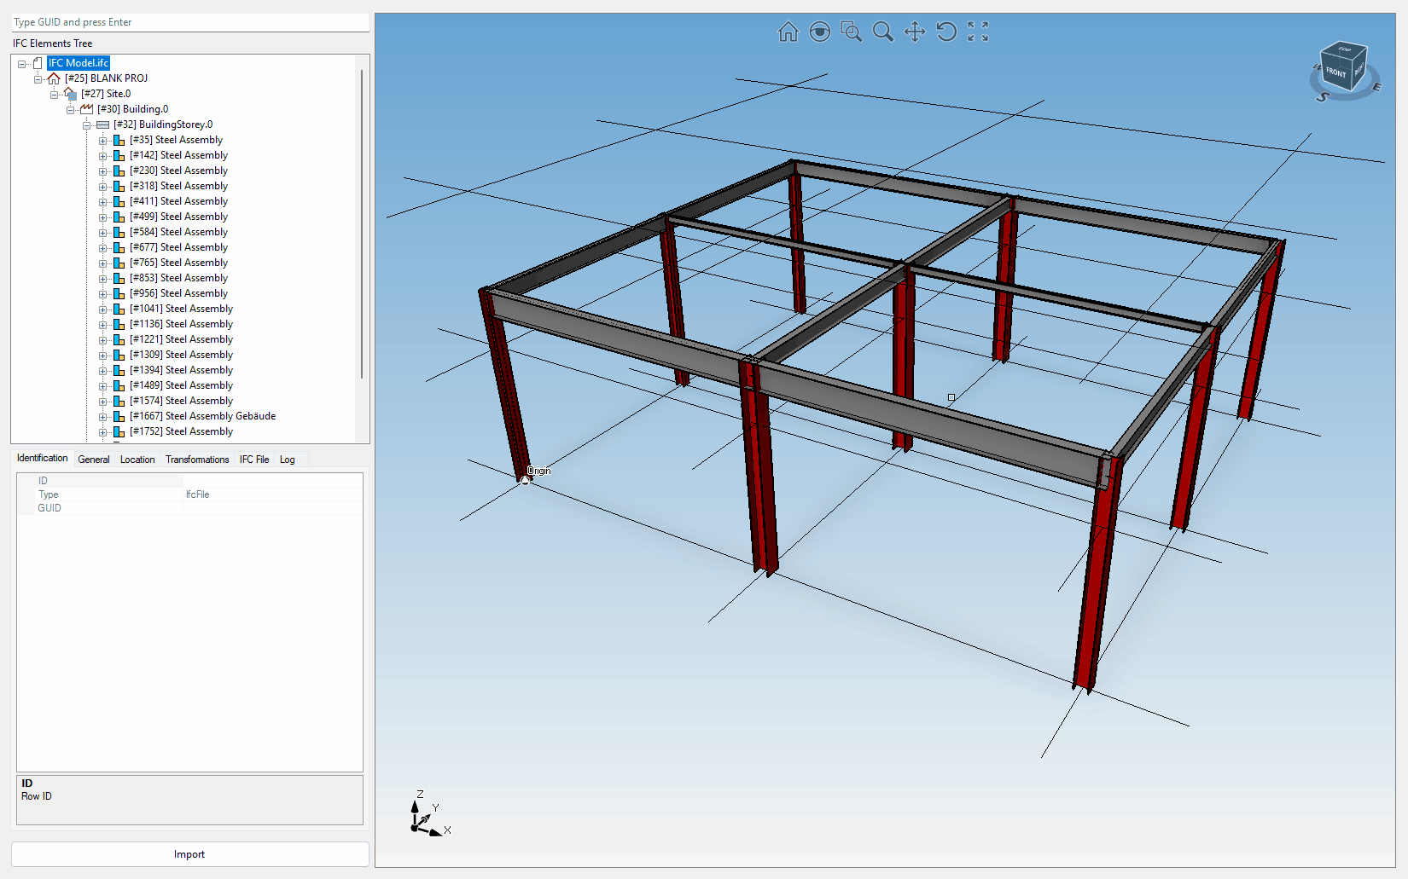Click the magnifier zoom tool

tap(882, 32)
